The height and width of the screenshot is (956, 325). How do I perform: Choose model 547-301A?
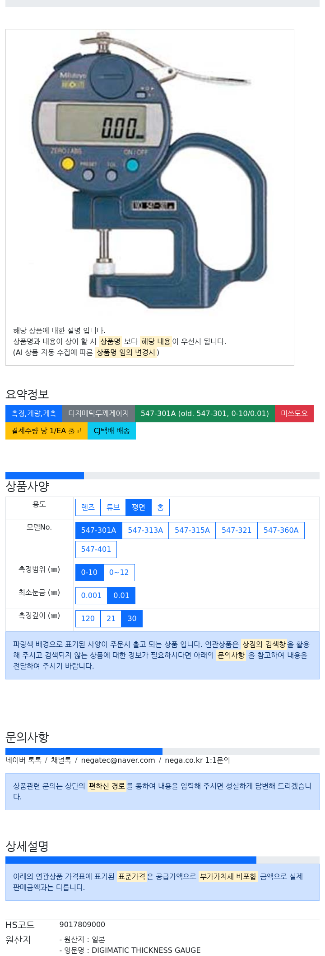pos(99,530)
